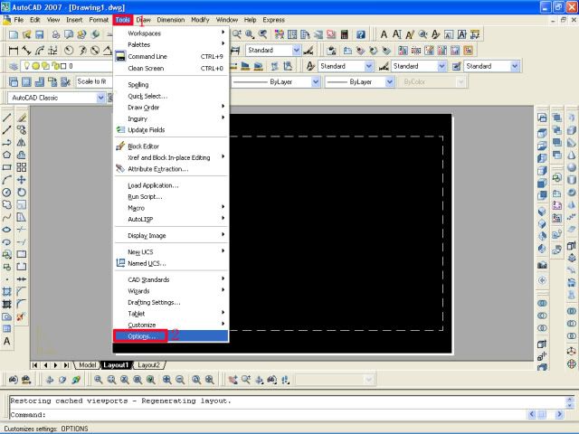Viewport: 579px width, 434px height.
Task: Toggle the layer on/off lightbulb icon
Action: pyautogui.click(x=27, y=66)
